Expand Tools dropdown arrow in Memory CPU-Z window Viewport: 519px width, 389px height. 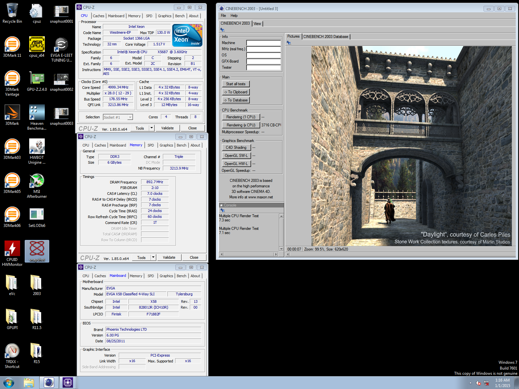click(153, 257)
